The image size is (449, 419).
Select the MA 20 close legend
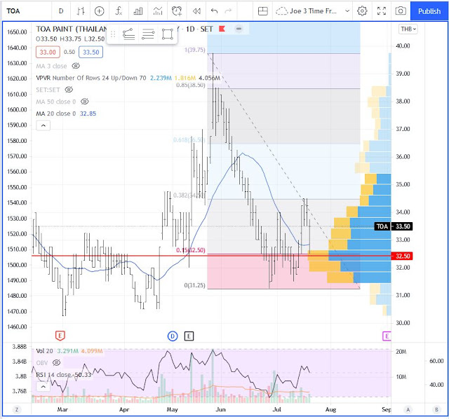56,114
